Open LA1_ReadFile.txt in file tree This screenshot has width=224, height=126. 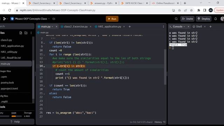(x=11, y=58)
